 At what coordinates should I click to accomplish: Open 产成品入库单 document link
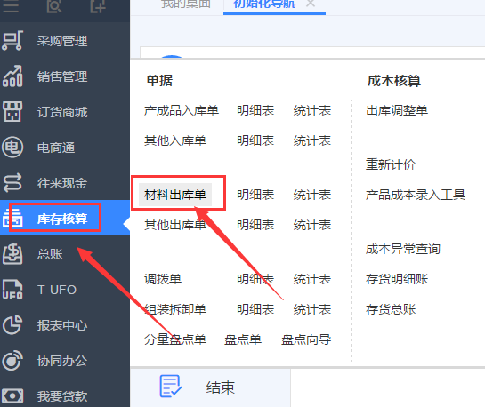coord(182,110)
